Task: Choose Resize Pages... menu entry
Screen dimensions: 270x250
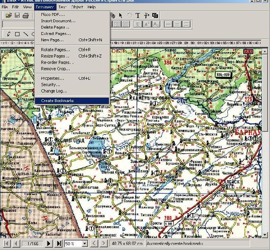Action: (72, 56)
